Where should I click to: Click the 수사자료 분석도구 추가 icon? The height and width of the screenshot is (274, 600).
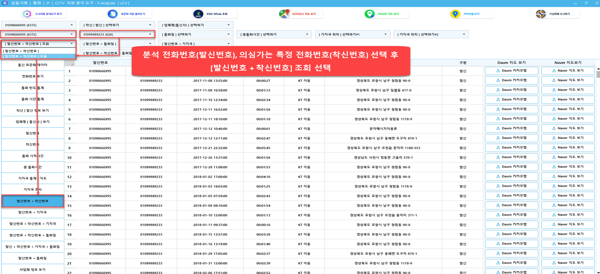pos(27,14)
